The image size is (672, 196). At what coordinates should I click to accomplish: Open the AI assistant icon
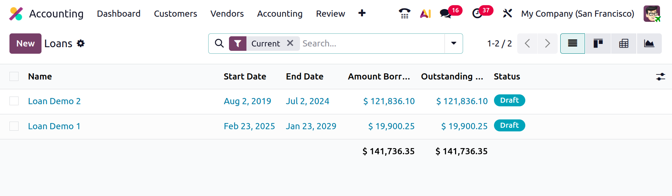coord(425,13)
